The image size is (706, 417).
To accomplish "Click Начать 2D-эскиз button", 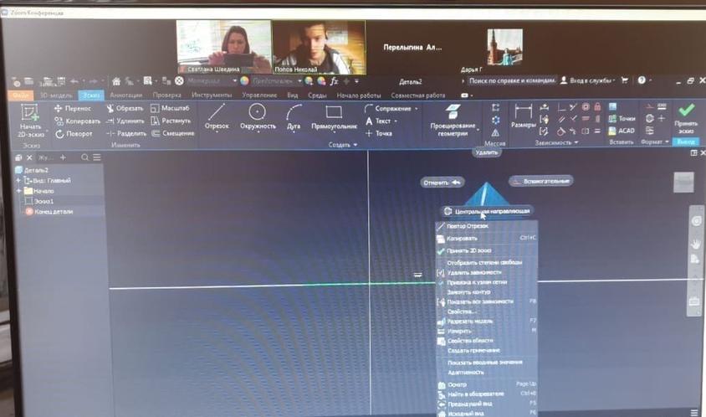I will pyautogui.click(x=30, y=121).
